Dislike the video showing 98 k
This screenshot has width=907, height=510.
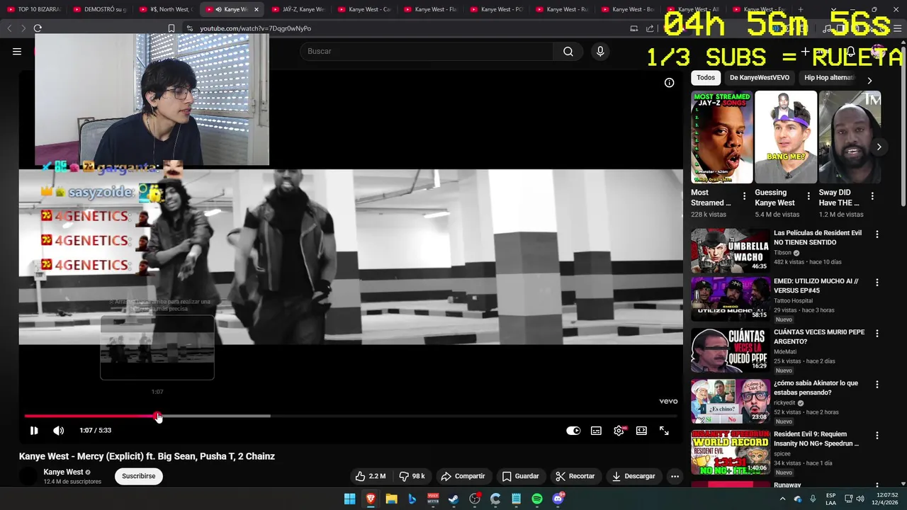pos(412,476)
